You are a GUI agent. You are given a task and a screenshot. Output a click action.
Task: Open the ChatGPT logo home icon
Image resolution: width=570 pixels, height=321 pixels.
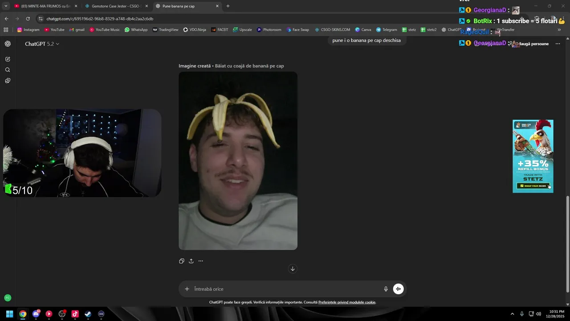click(x=8, y=44)
